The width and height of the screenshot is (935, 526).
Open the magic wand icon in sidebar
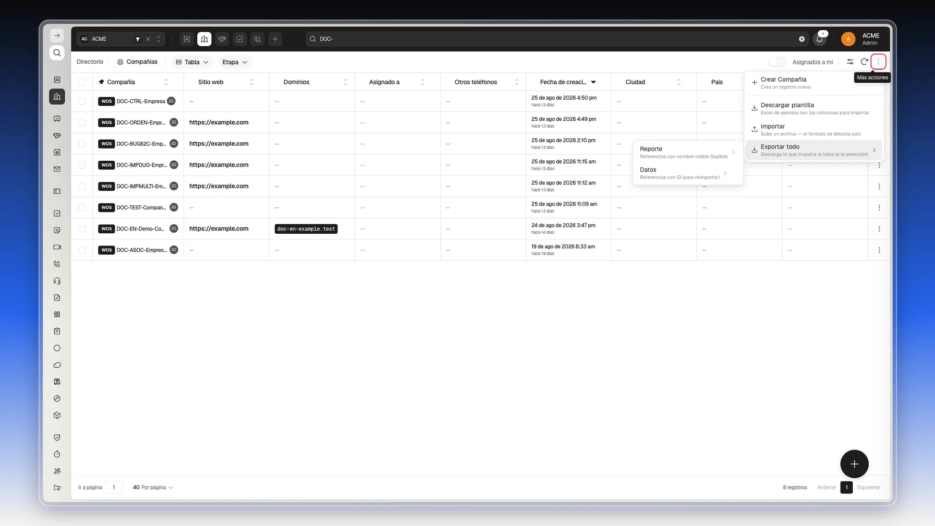[57, 471]
